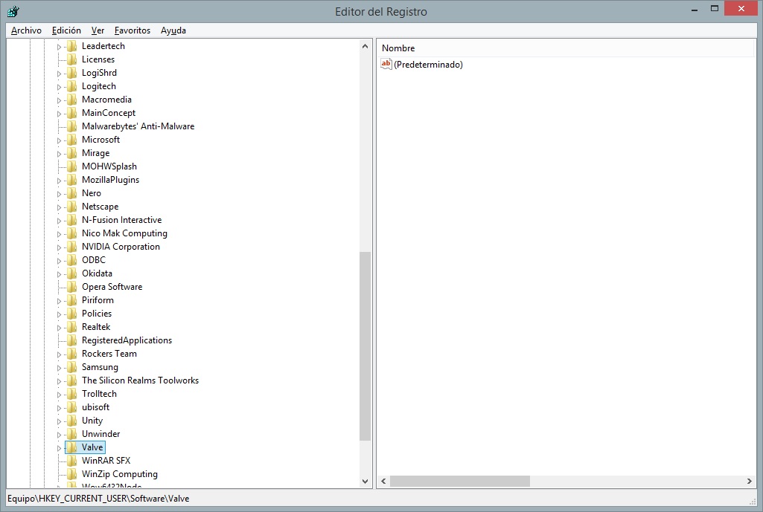Viewport: 763px width, 512px height.
Task: Click the Nico Mak Computing folder icon
Action: point(72,233)
